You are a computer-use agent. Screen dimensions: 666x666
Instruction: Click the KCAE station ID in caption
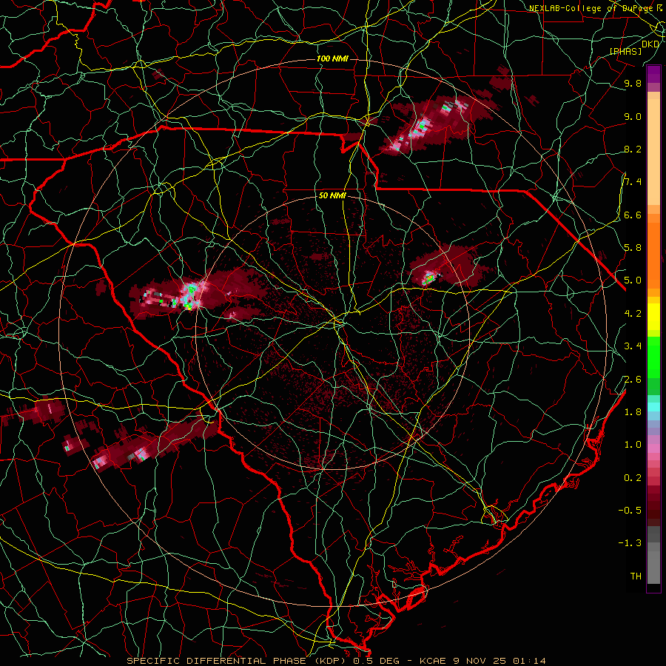432,661
